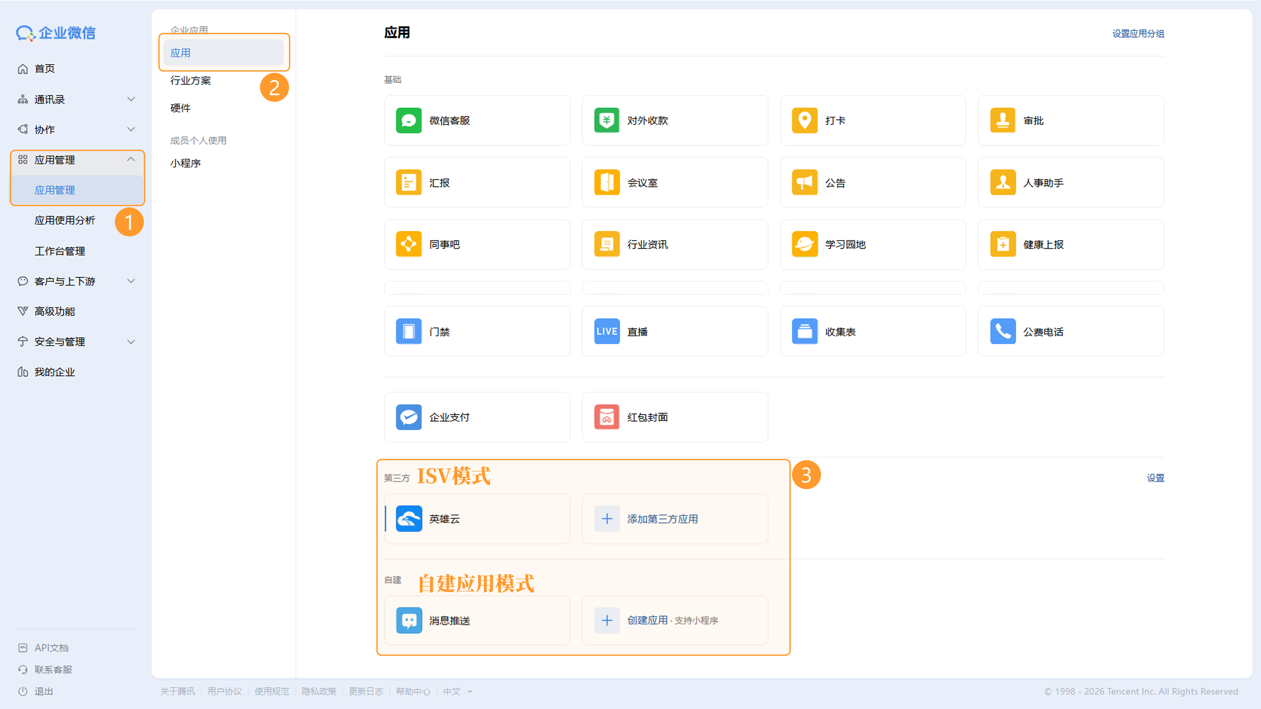Open the 公告 announcement icon
Screen dimensions: 1261x709
tap(804, 183)
